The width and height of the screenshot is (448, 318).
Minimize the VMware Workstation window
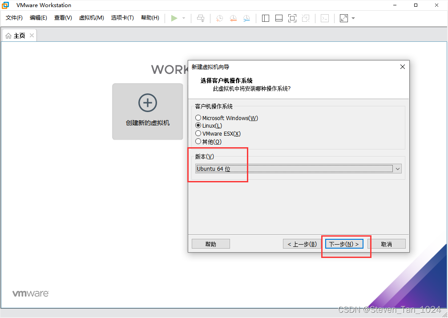395,5
